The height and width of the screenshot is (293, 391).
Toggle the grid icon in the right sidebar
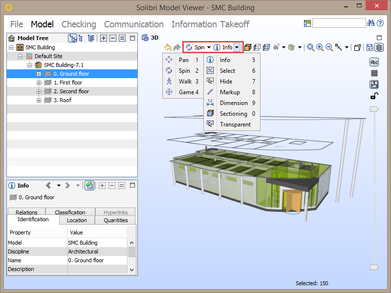[x=374, y=73]
